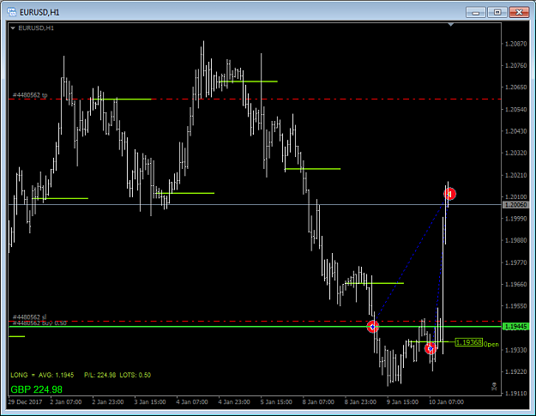Click the 1.20870 price axis label

(516, 44)
